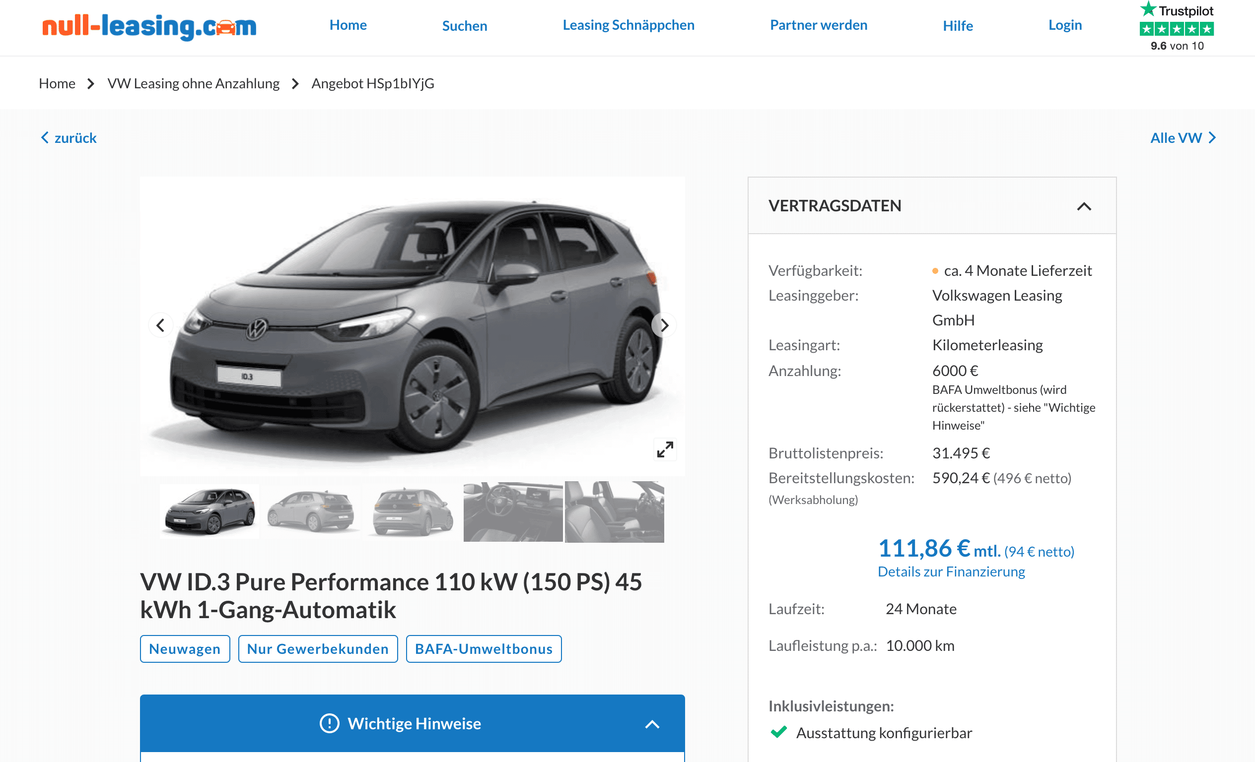Open the Suchen menu item

465,25
